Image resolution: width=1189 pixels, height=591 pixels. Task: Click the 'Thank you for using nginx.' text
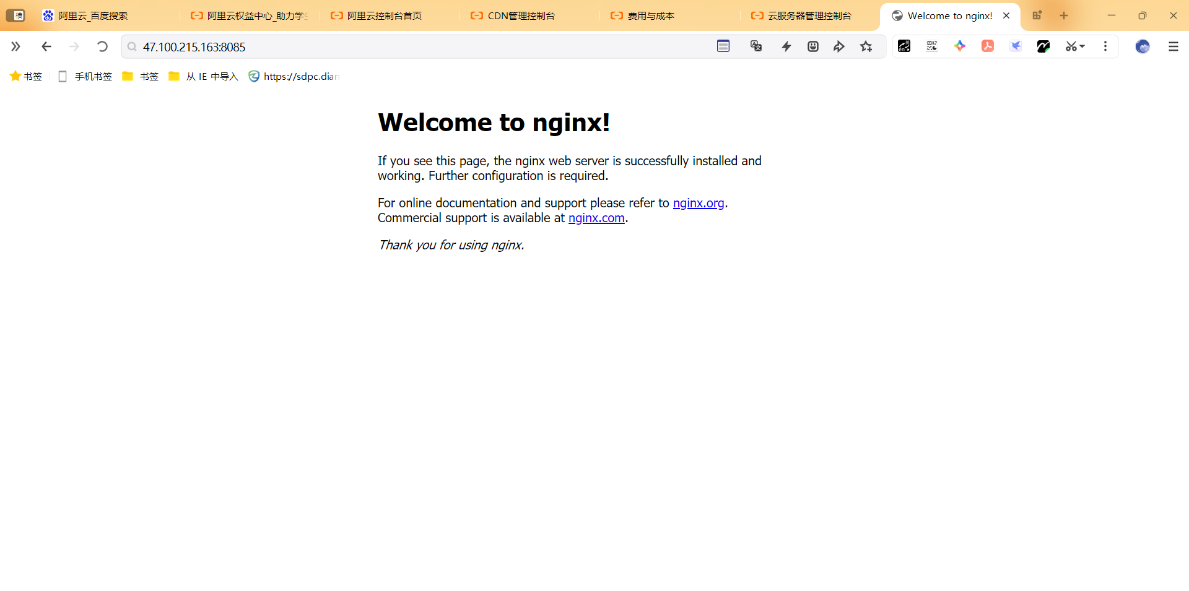(x=451, y=245)
